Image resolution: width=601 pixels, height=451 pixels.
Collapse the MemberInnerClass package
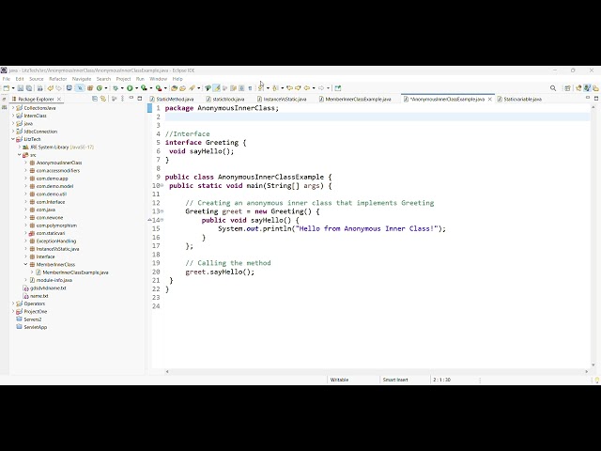pos(25,265)
